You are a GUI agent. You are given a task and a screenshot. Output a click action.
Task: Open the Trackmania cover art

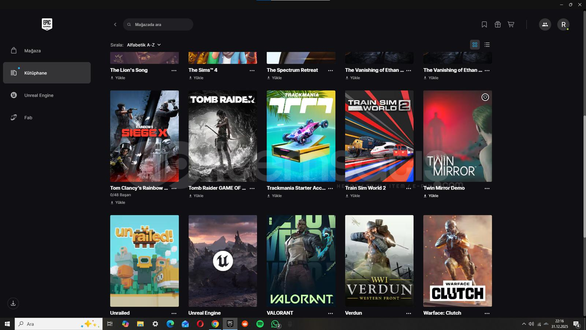(301, 136)
